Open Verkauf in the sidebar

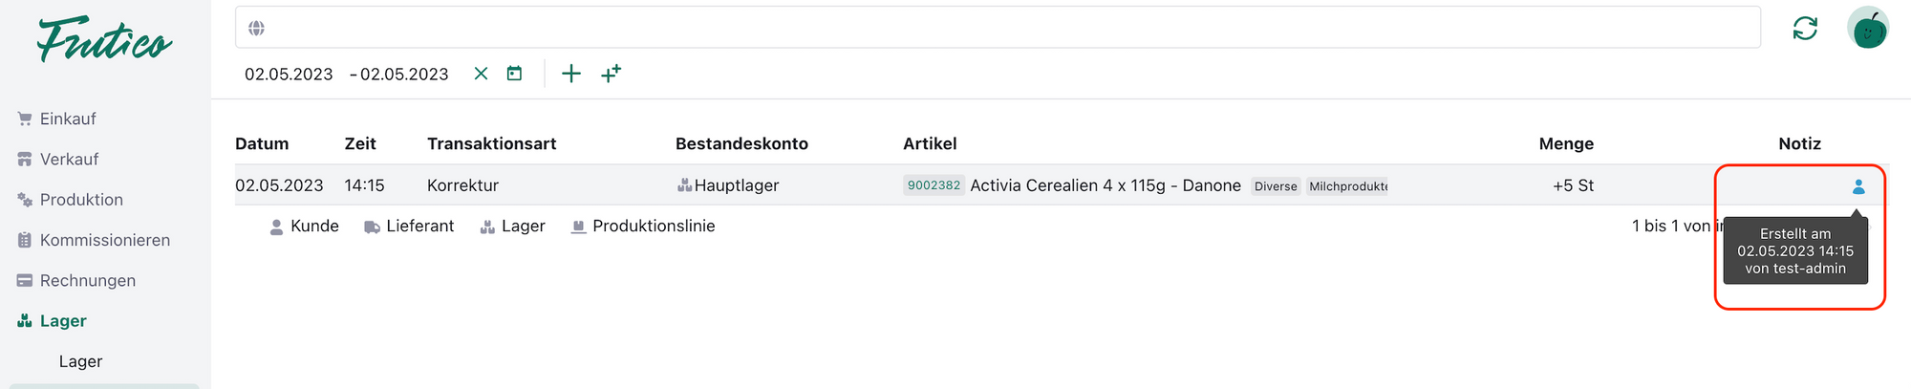pyautogui.click(x=69, y=159)
